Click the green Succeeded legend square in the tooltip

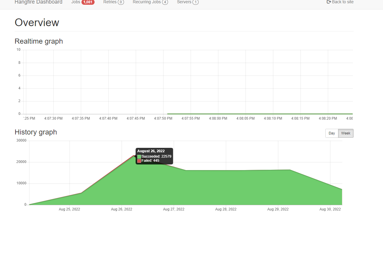tap(139, 156)
